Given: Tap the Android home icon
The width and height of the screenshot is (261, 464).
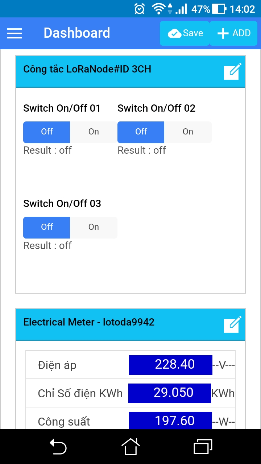Looking at the screenshot, I should (x=130, y=446).
